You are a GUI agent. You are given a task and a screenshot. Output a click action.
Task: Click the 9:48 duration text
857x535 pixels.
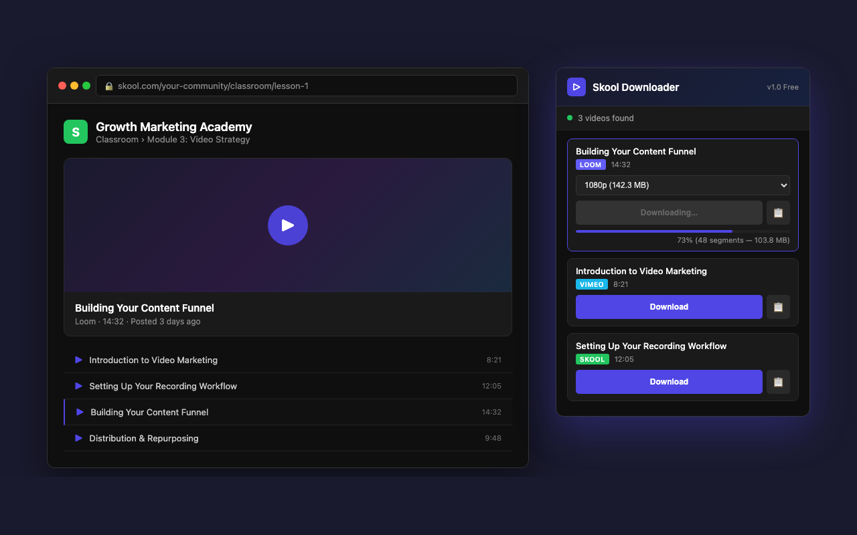pyautogui.click(x=493, y=438)
